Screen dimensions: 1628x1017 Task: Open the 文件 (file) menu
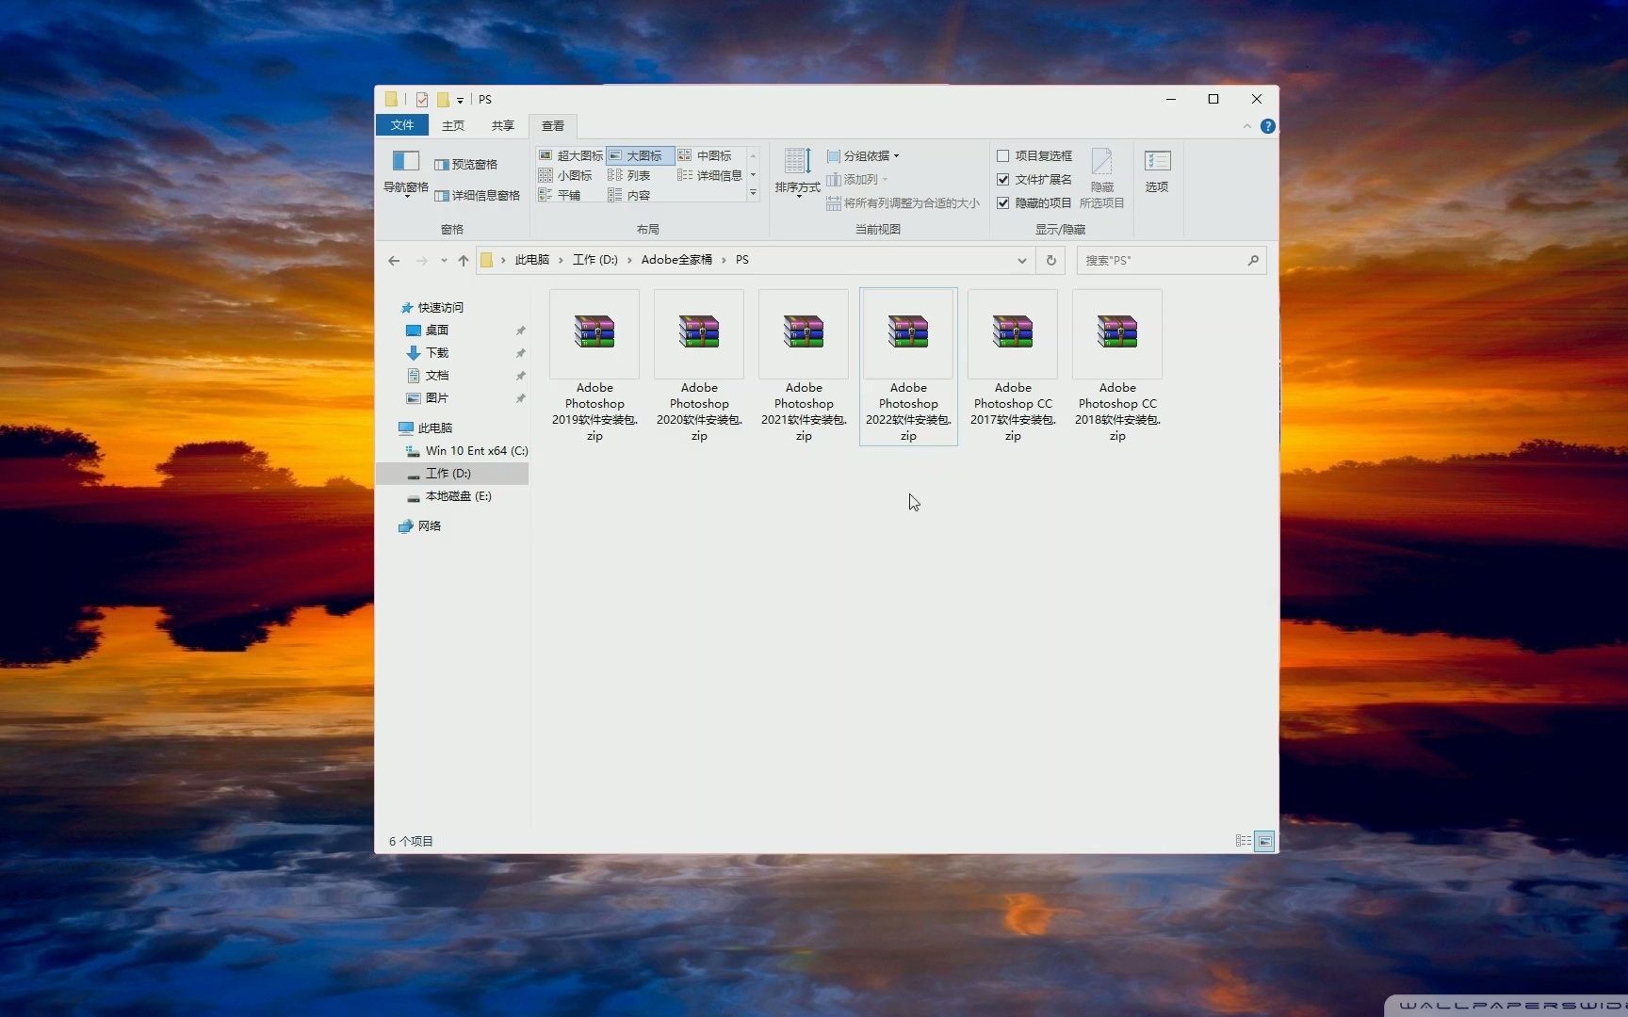tap(403, 124)
